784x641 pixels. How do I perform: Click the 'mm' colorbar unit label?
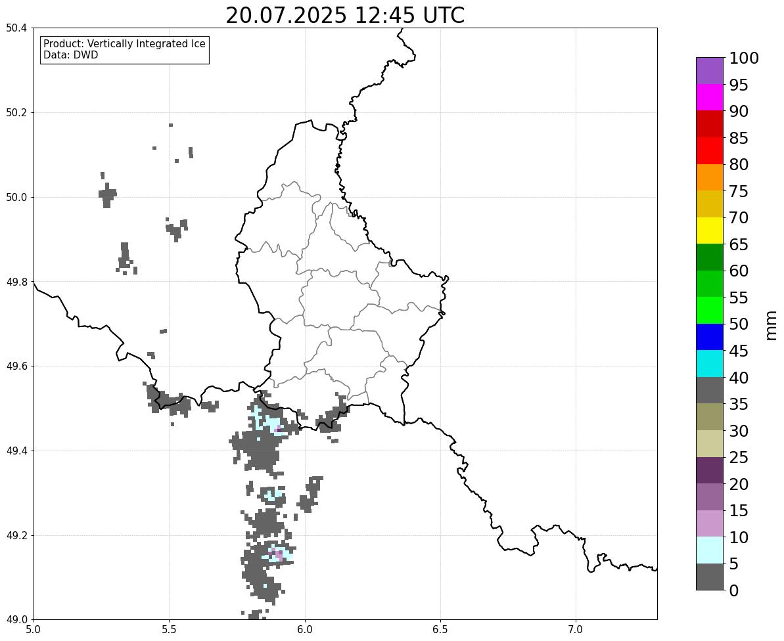tap(770, 326)
